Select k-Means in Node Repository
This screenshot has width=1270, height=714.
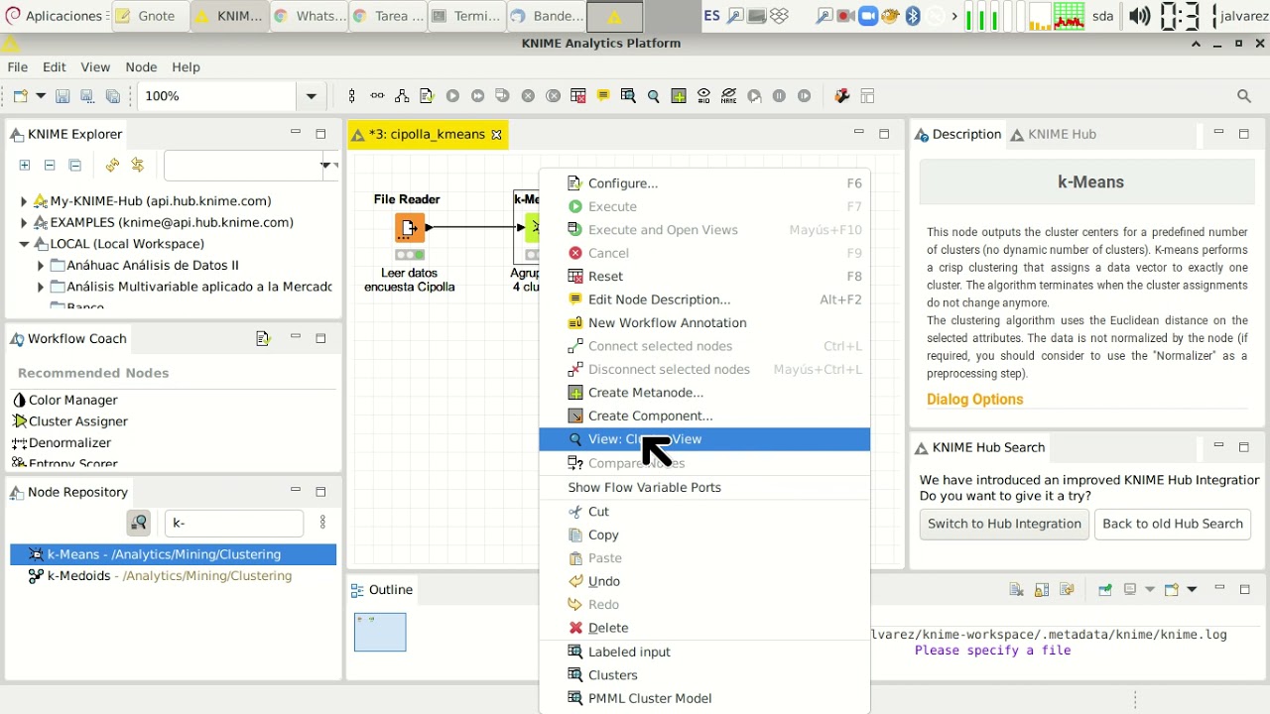pyautogui.click(x=173, y=554)
